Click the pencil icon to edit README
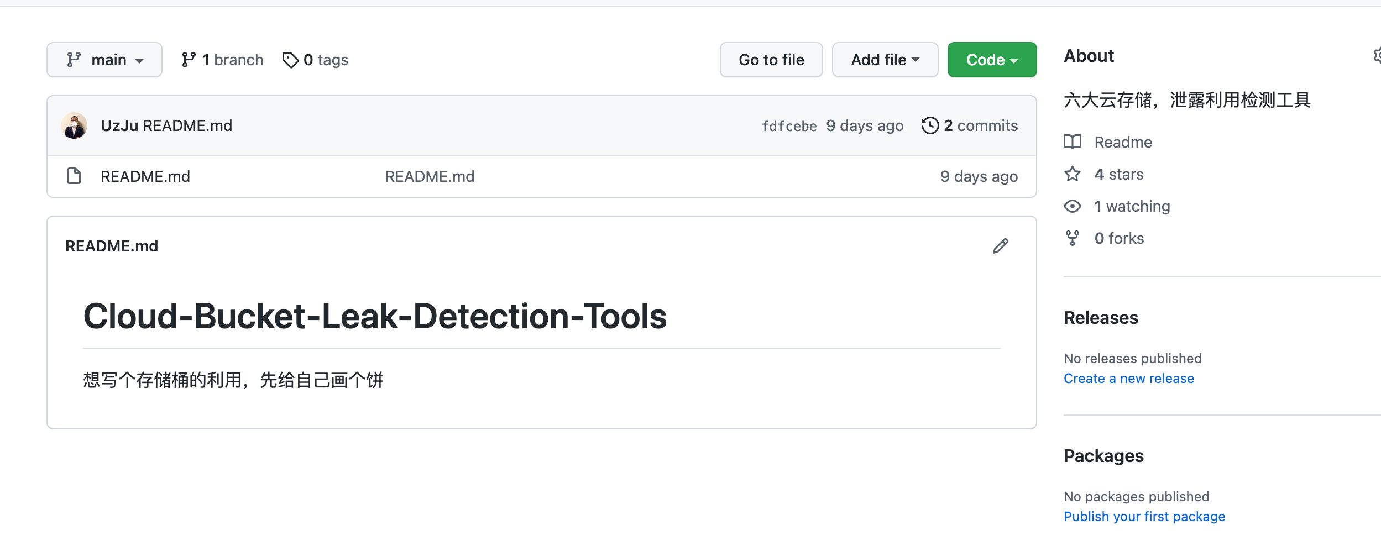Viewport: 1381px width, 546px height. tap(1000, 246)
